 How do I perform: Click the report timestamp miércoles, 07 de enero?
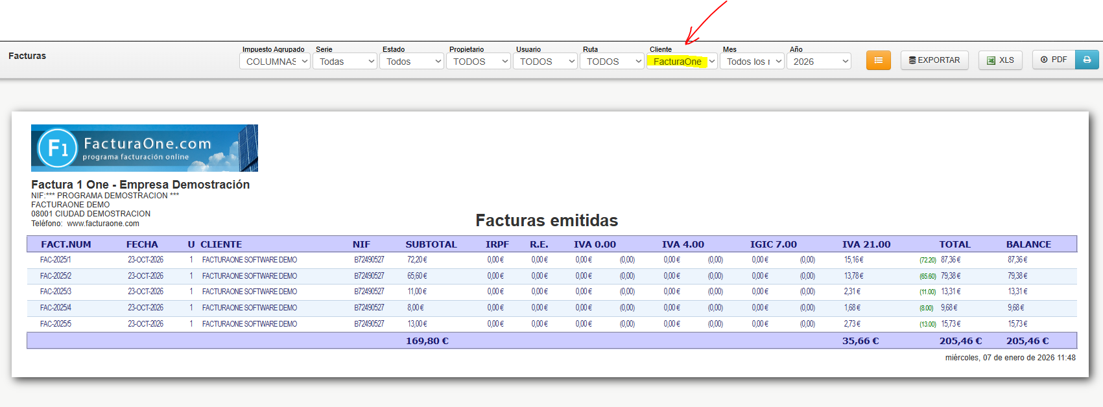(x=1010, y=358)
